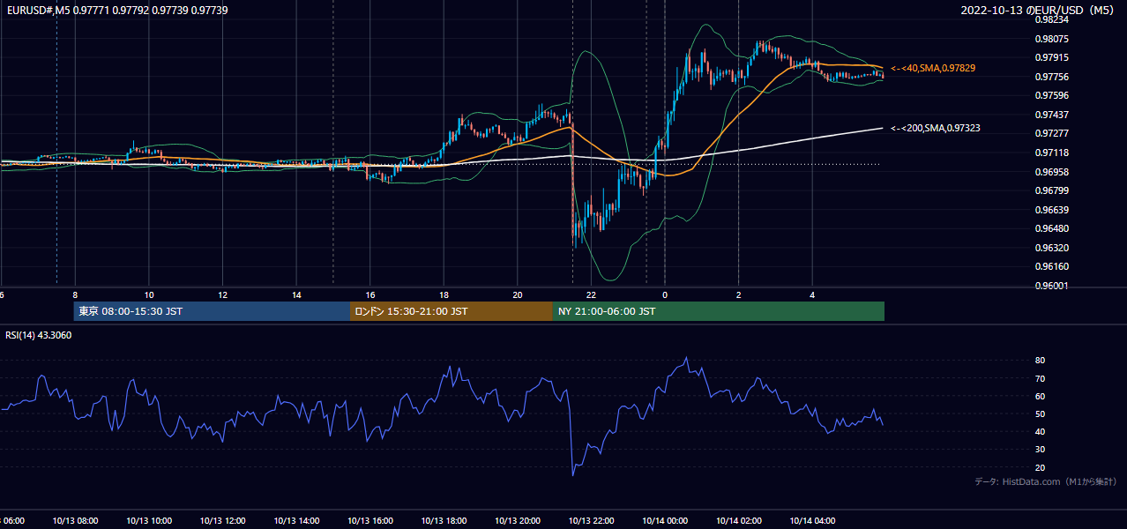Click price level 0.97437 on price axis

tap(1051, 115)
